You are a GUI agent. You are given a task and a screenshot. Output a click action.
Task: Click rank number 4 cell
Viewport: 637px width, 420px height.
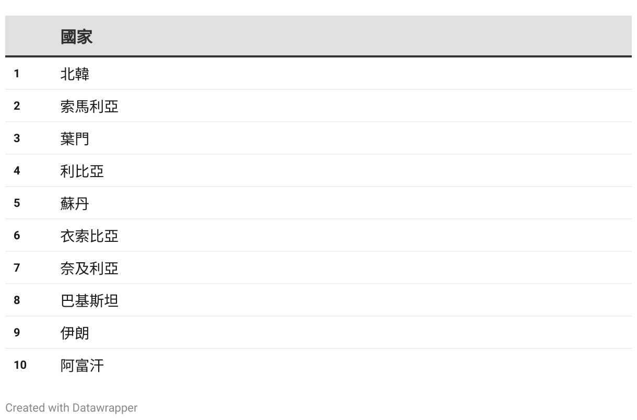click(17, 171)
